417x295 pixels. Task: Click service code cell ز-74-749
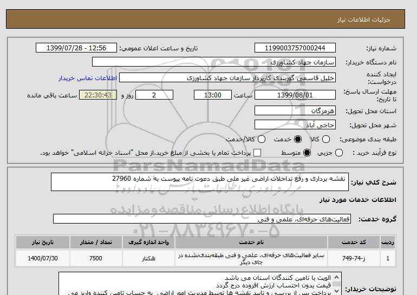[x=354, y=258]
